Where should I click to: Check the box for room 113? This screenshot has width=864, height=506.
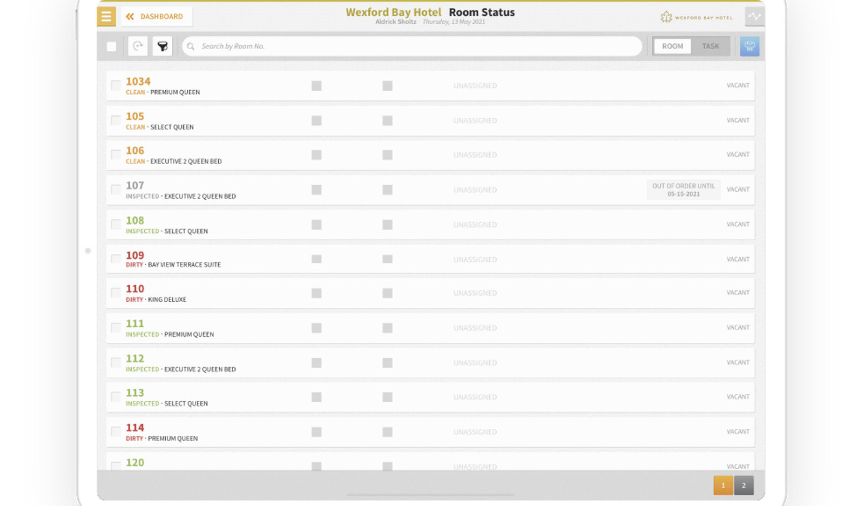point(116,397)
